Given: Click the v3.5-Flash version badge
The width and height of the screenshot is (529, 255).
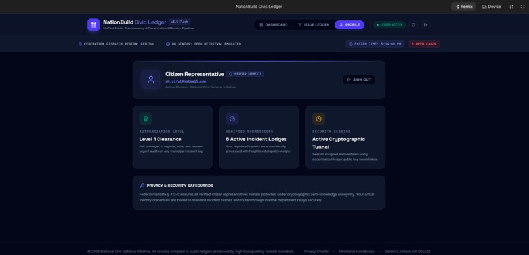Looking at the screenshot, I should coord(179,22).
